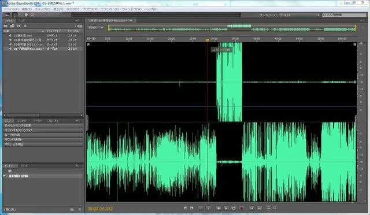370x215 pixels.
Task: Click the playhead marker on time ruler
Action: pos(208,40)
